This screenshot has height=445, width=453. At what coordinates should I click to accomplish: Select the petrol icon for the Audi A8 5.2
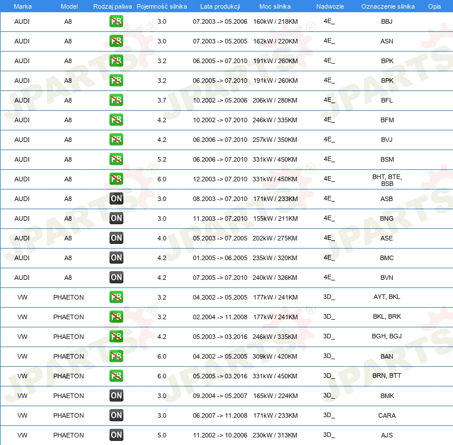116,159
